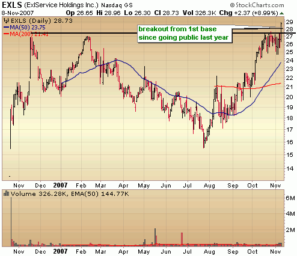Click the high price Hi 28.96
The width and height of the screenshot is (297, 256).
(108, 13)
